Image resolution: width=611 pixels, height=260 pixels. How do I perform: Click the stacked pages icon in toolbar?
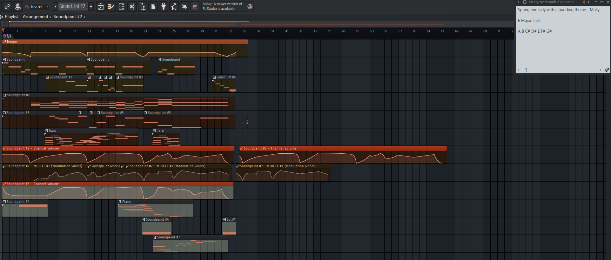coord(153,6)
